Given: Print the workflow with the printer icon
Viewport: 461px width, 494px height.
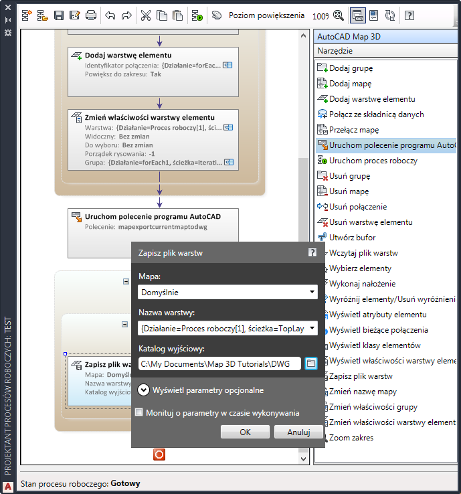Looking at the screenshot, I should tap(91, 15).
